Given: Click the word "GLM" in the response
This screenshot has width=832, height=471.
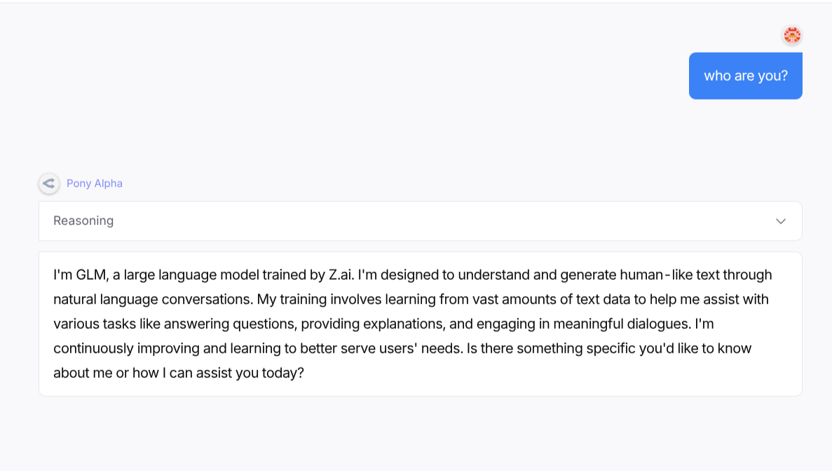Looking at the screenshot, I should [x=88, y=275].
